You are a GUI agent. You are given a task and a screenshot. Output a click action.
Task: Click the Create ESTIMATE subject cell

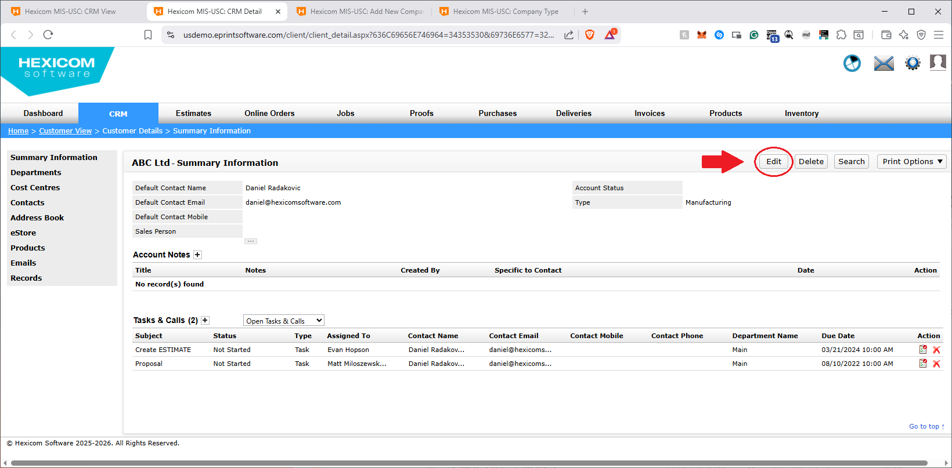coord(163,350)
